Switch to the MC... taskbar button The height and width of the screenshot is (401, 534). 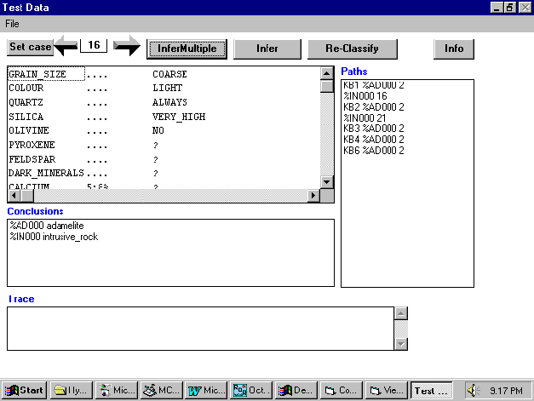click(x=160, y=390)
